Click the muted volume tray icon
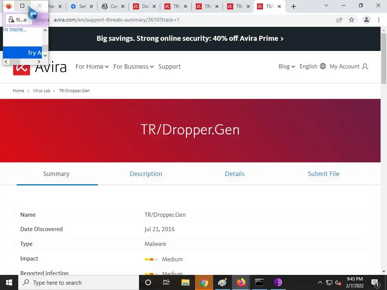Image resolution: width=387 pixels, height=290 pixels. (338, 282)
